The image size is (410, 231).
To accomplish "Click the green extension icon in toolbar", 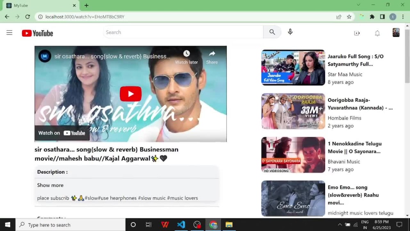I will click(x=362, y=17).
